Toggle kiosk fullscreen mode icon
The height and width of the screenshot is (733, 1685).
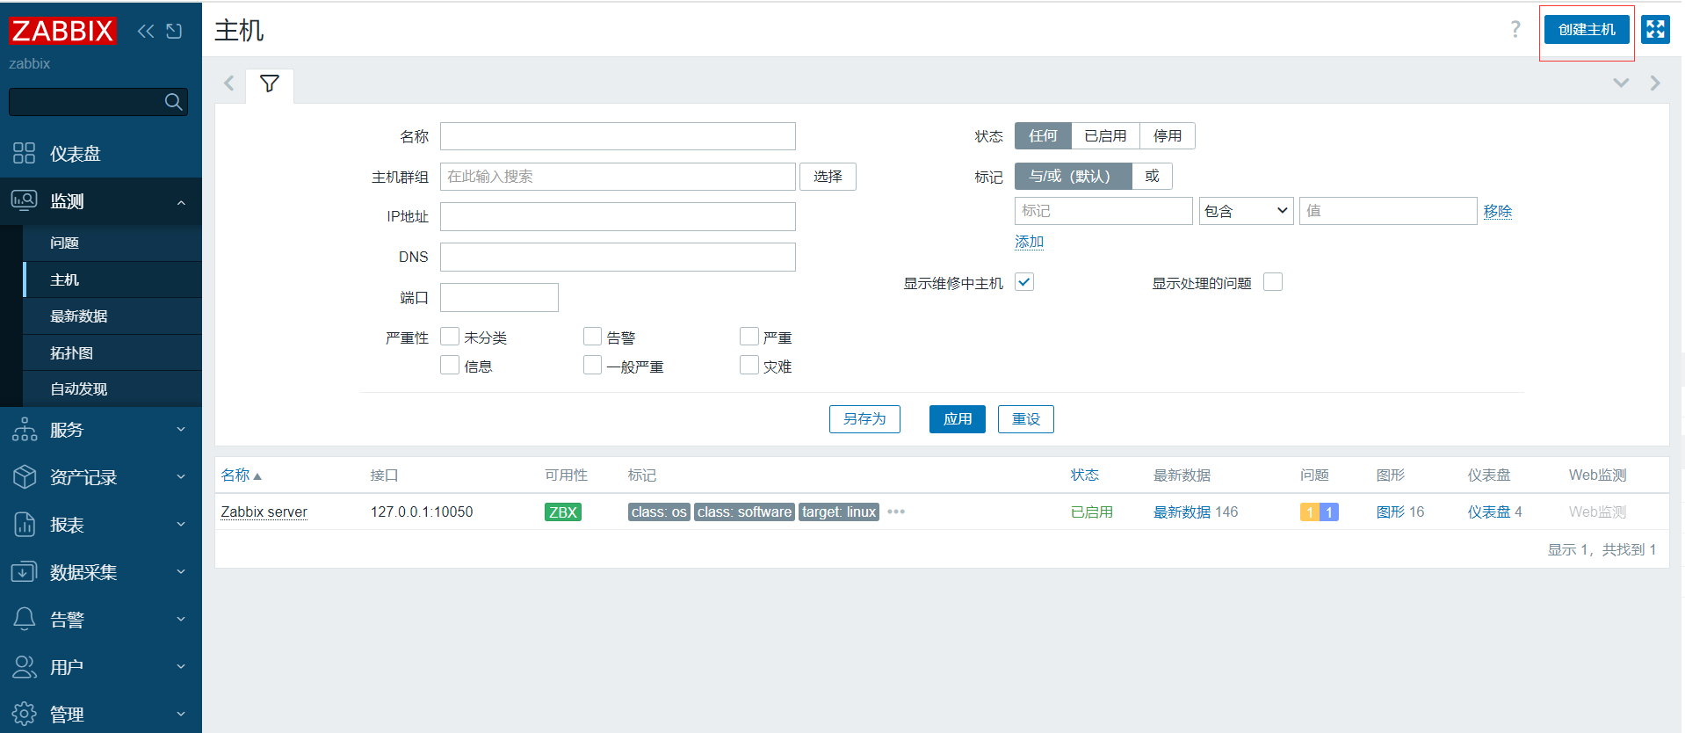coord(1655,30)
